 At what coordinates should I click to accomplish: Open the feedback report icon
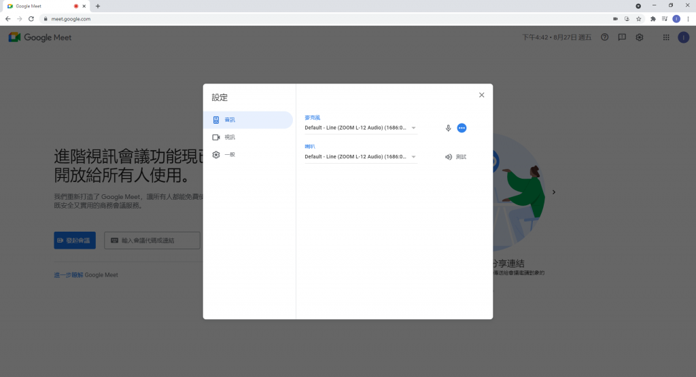[x=622, y=37]
